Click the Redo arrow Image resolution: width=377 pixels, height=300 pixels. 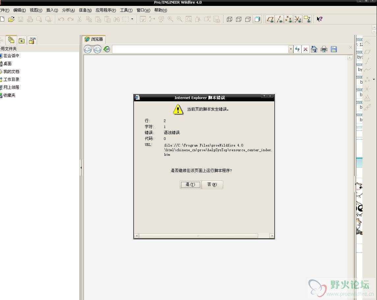pos(70,19)
